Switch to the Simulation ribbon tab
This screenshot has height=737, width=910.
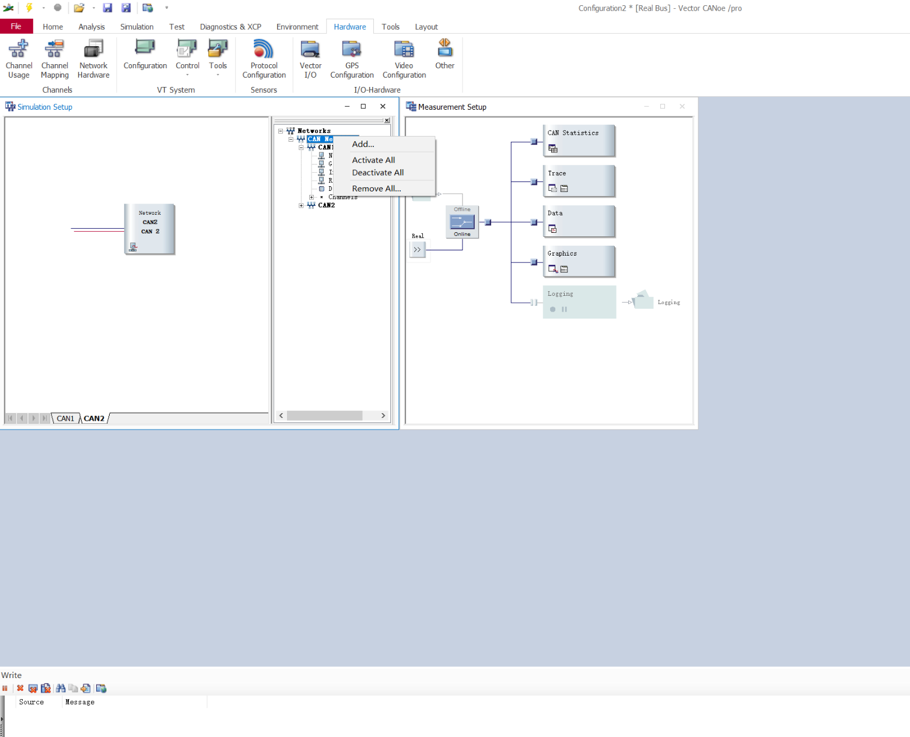point(137,27)
